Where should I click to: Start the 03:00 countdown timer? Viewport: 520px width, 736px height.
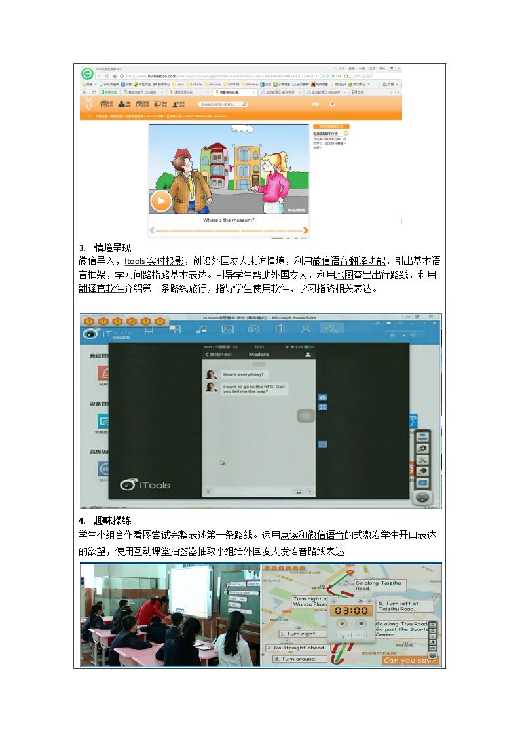click(x=343, y=623)
